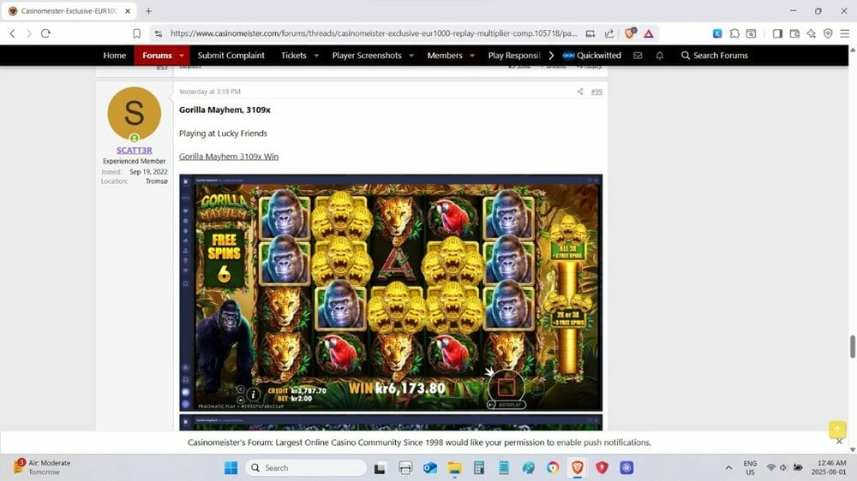Screen dimensions: 857x481
Task: Open the Leo AI sparkle icon
Action: [x=811, y=33]
